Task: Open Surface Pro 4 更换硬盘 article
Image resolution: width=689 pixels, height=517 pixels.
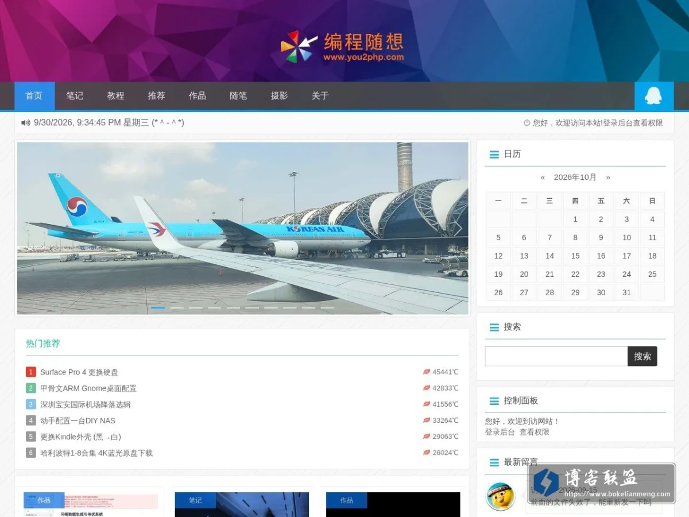Action: click(79, 372)
